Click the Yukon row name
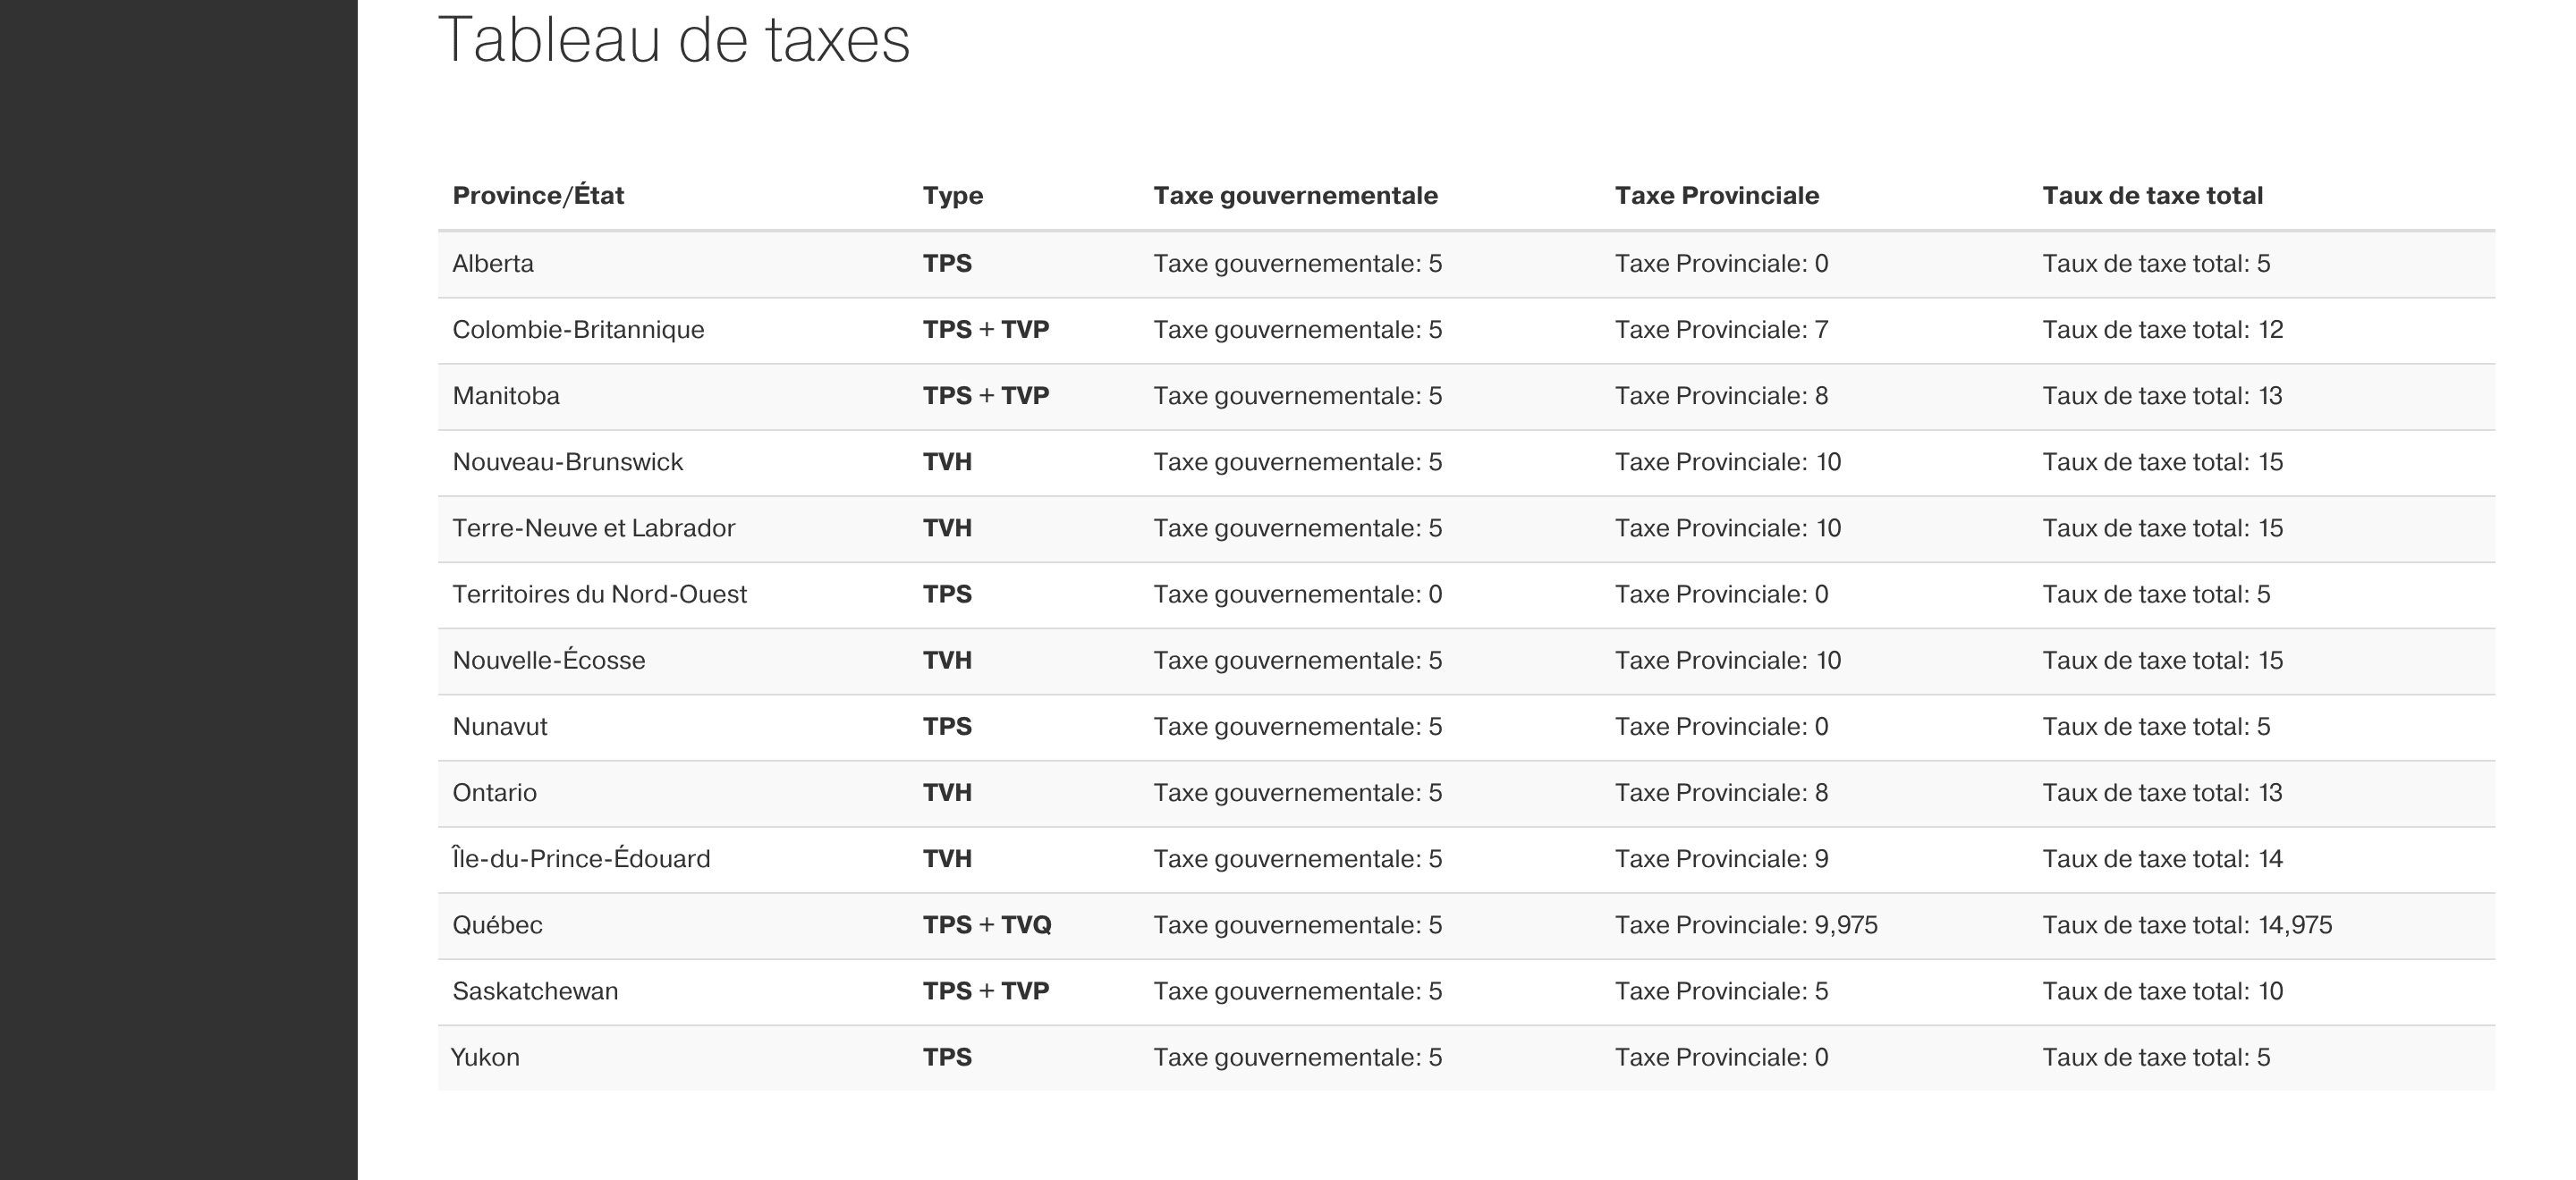Screen dimensions: 2576x1180 [x=485, y=1058]
